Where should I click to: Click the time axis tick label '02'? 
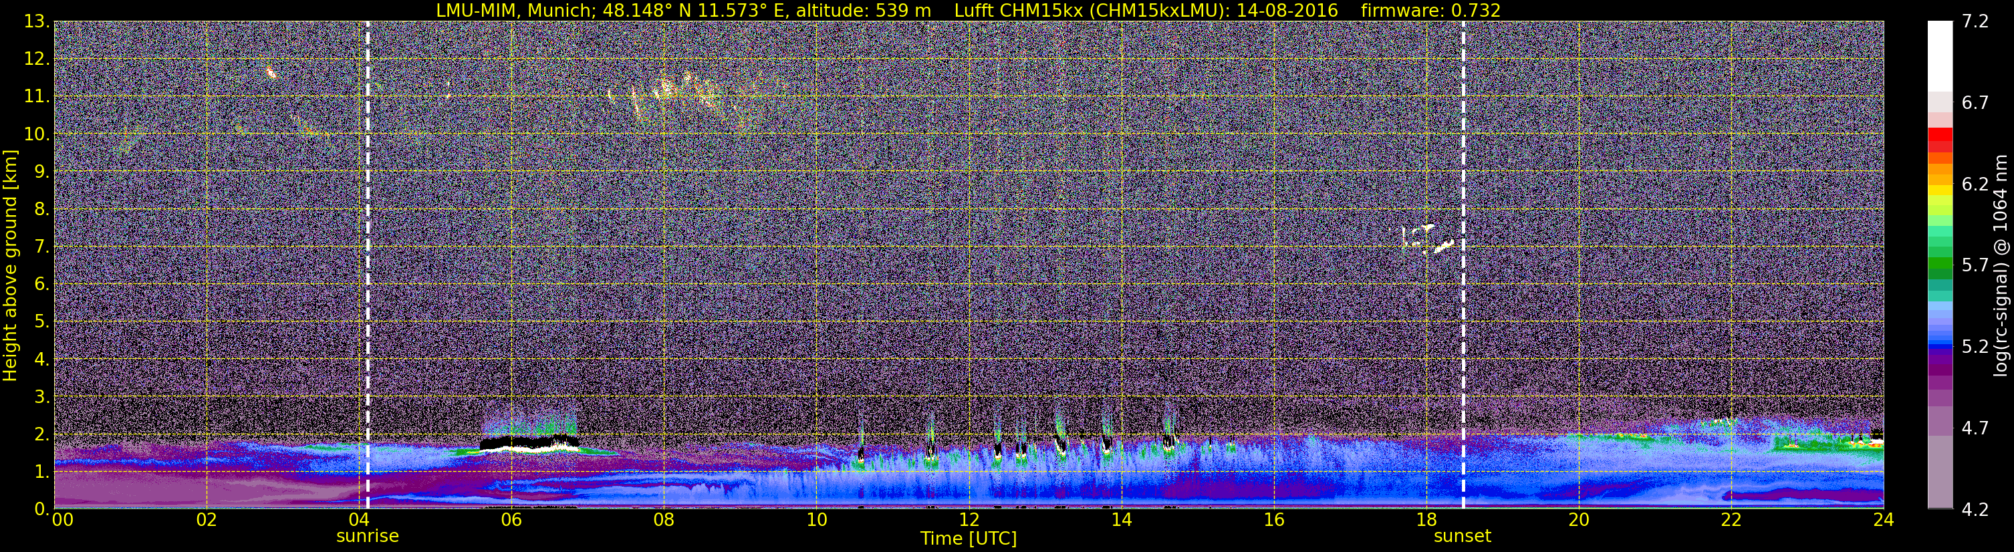(x=206, y=520)
